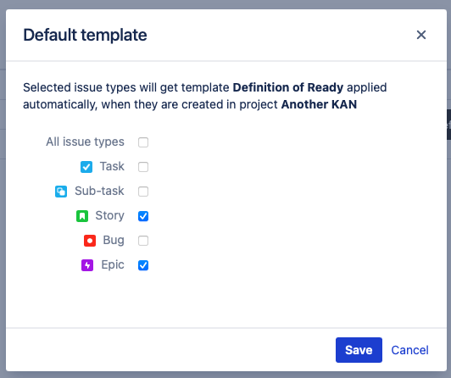Click the Task label text

tap(112, 166)
